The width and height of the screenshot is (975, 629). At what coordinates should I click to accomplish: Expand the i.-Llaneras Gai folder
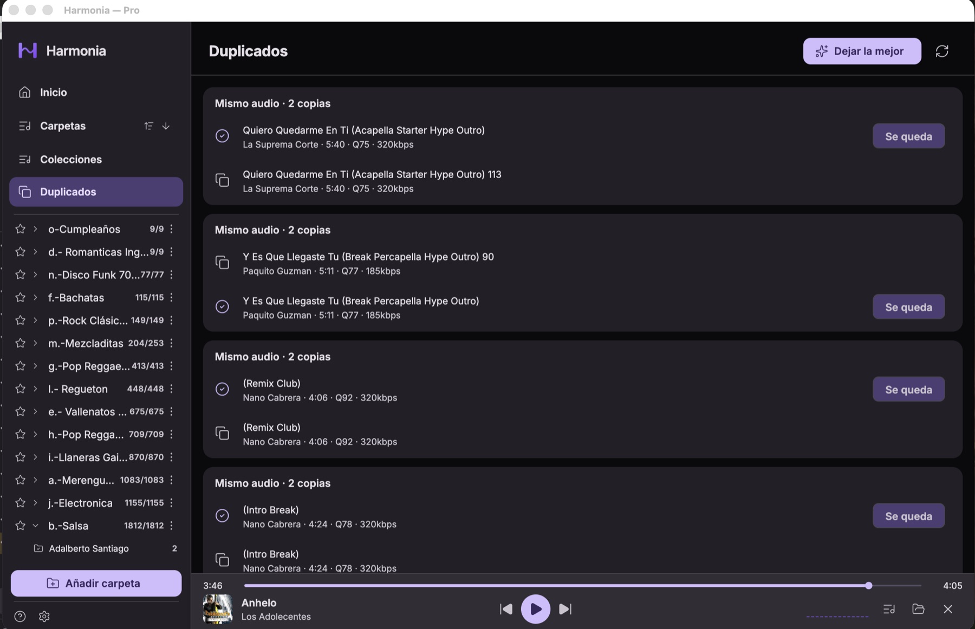tap(36, 457)
